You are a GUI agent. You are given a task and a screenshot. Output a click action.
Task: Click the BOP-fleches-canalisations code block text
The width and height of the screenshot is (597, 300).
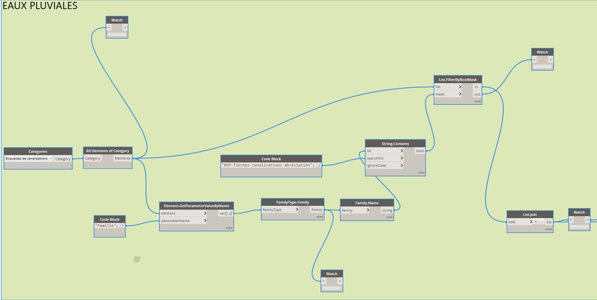pyautogui.click(x=268, y=165)
